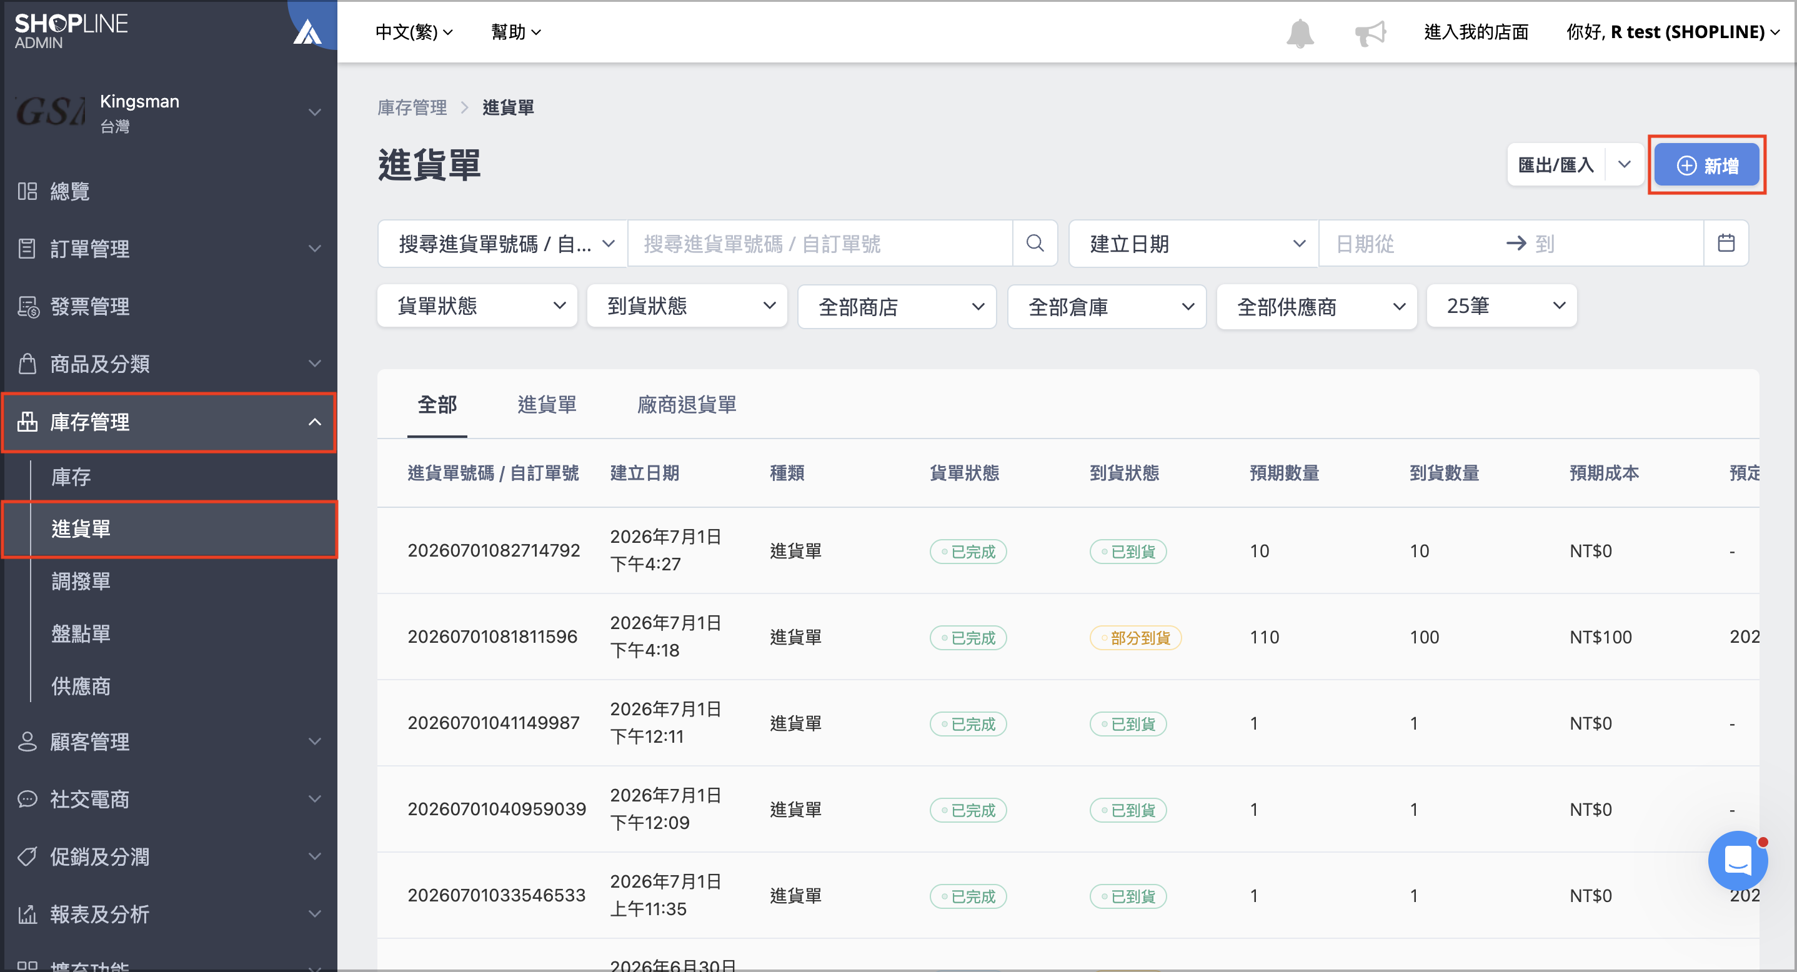Image resolution: width=1797 pixels, height=972 pixels.
Task: Switch to the 全部 tab
Action: 437,404
